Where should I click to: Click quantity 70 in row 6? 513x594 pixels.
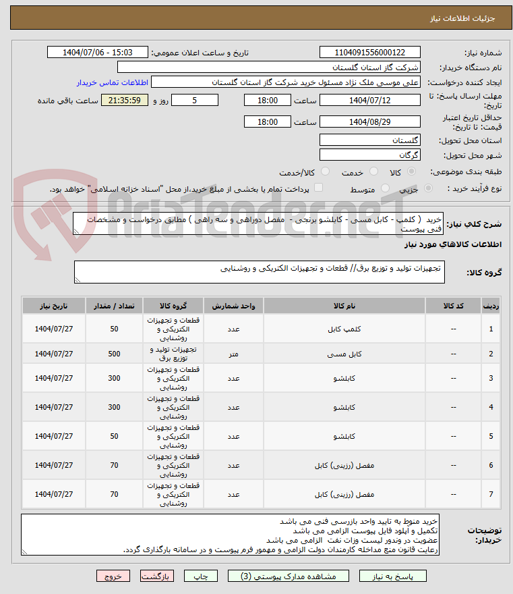(x=114, y=465)
